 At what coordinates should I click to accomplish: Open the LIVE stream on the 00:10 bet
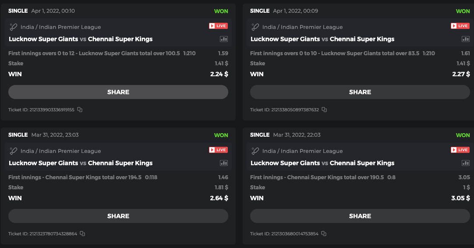218,26
